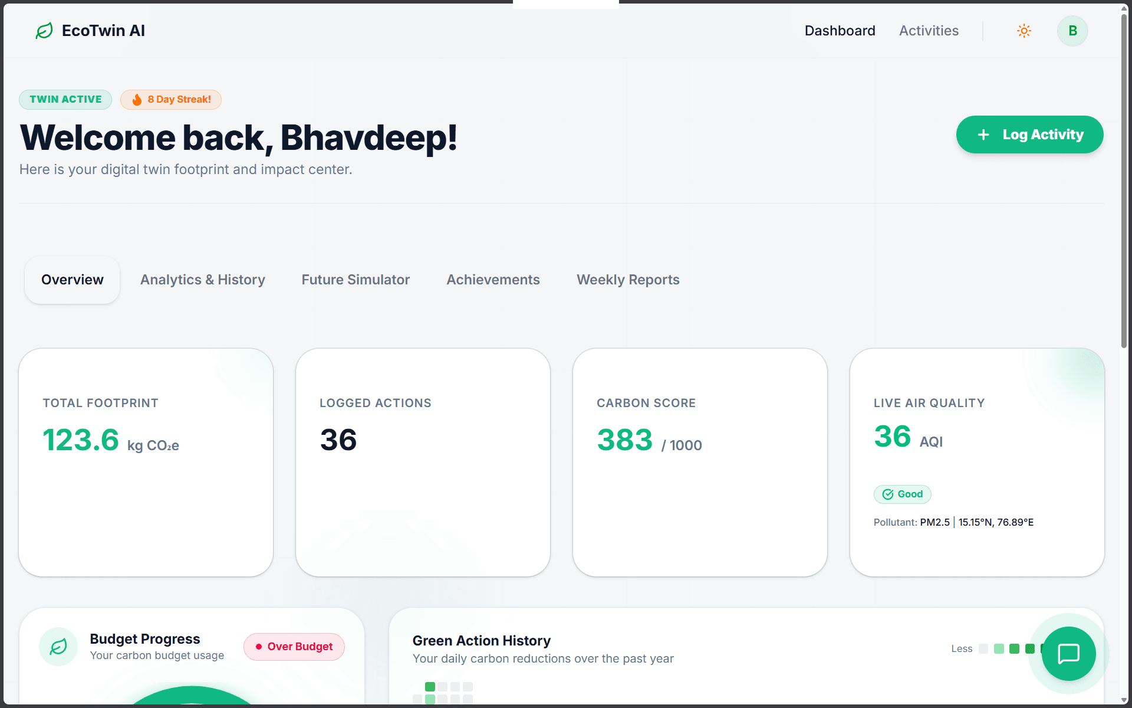Open the B user avatar menu
The width and height of the screenshot is (1132, 708).
point(1072,31)
